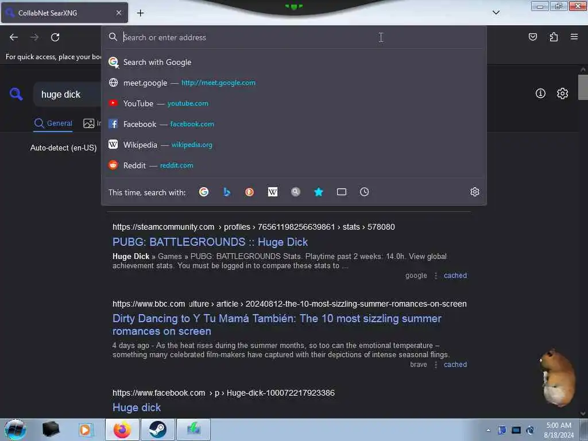Click the page vertical scrollbar thumb
588x441 pixels.
point(583,87)
